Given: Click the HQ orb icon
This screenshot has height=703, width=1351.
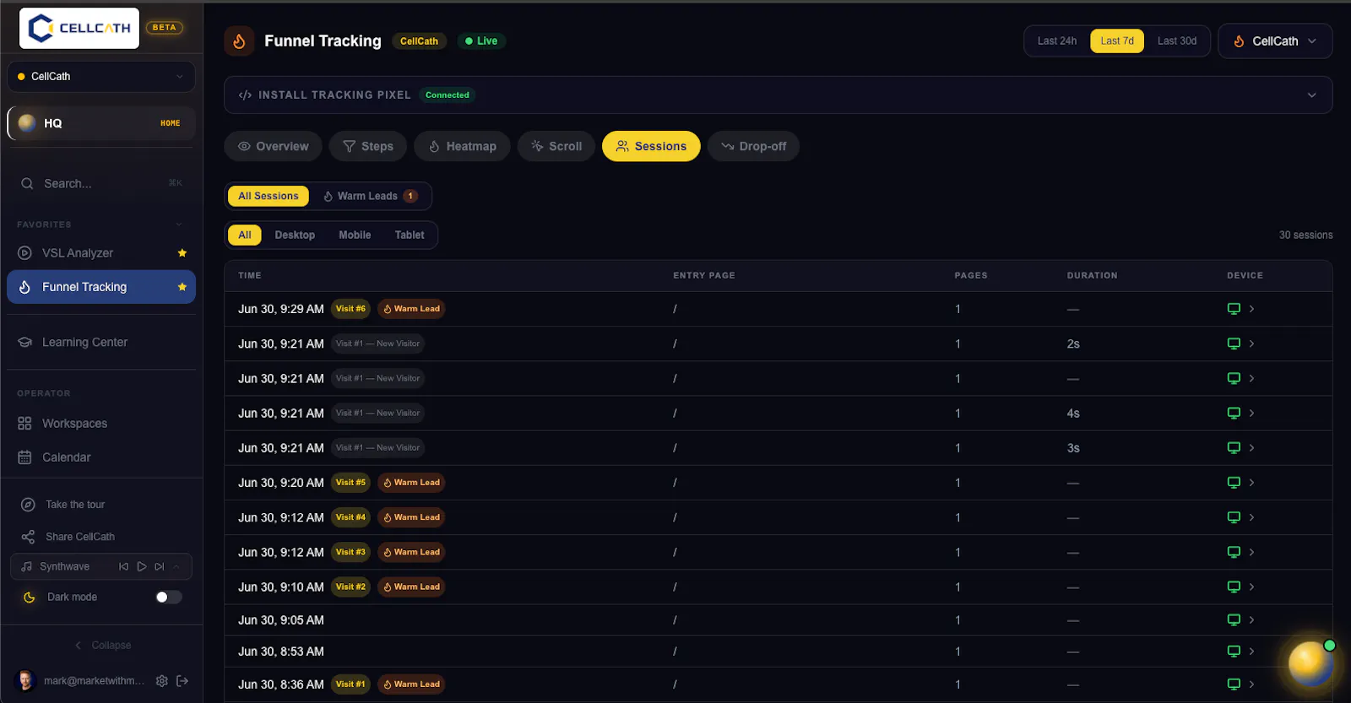Looking at the screenshot, I should (x=27, y=123).
